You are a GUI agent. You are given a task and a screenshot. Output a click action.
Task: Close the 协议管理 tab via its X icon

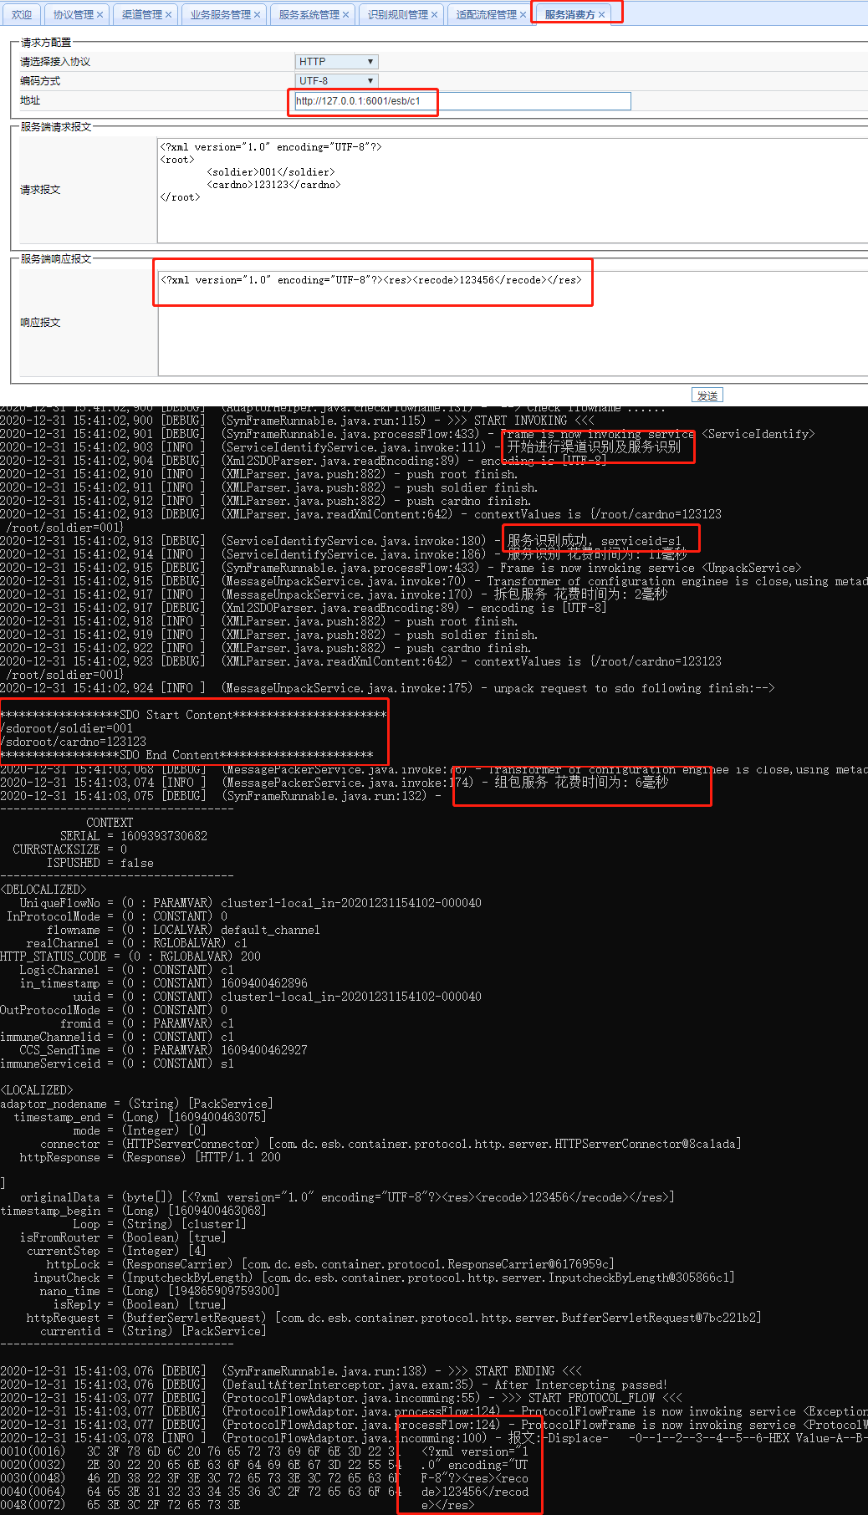click(x=100, y=15)
